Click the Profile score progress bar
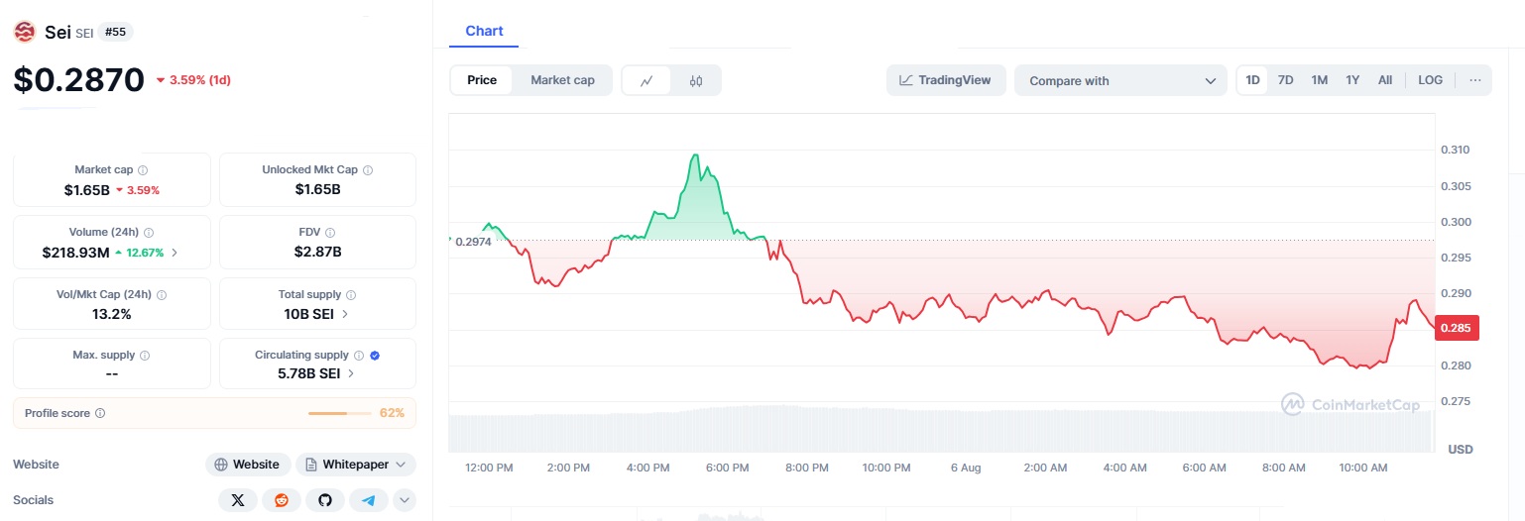 tap(340, 413)
